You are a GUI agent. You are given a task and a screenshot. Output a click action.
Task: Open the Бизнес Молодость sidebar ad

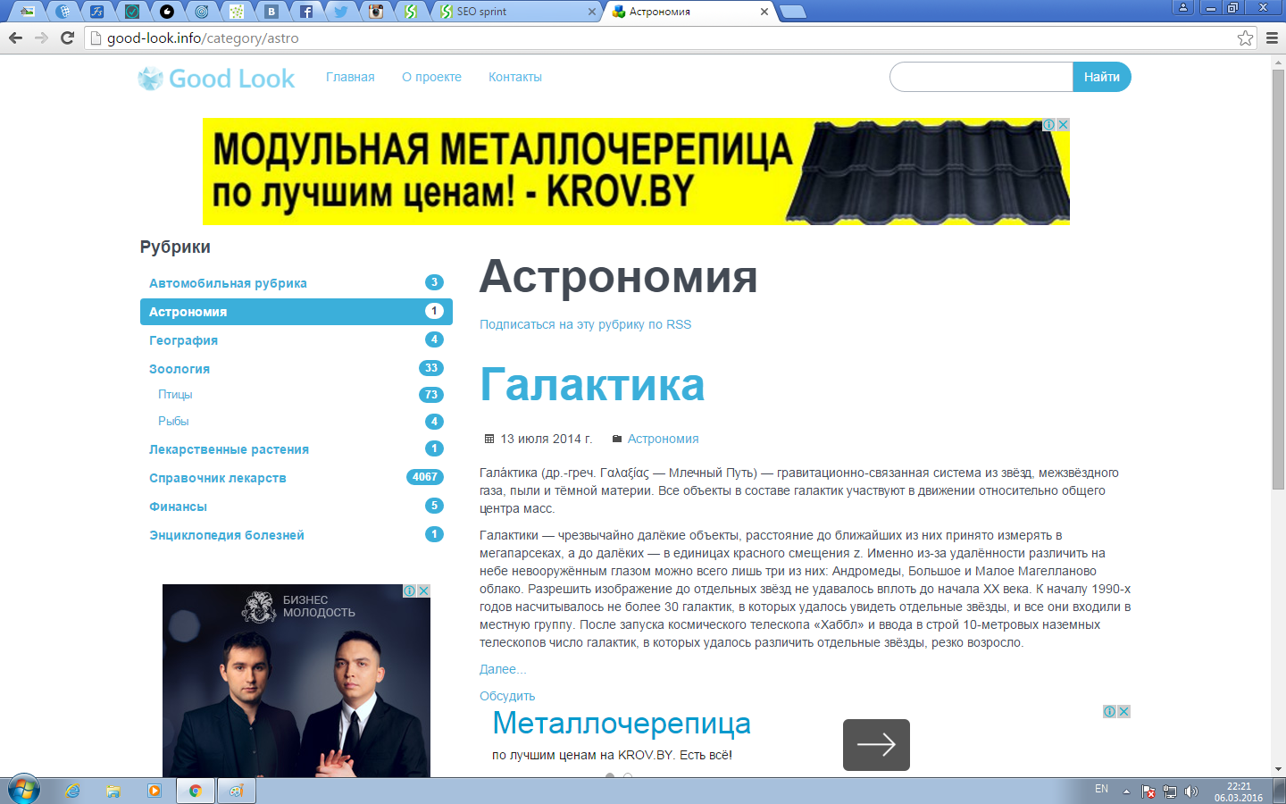[x=296, y=681]
